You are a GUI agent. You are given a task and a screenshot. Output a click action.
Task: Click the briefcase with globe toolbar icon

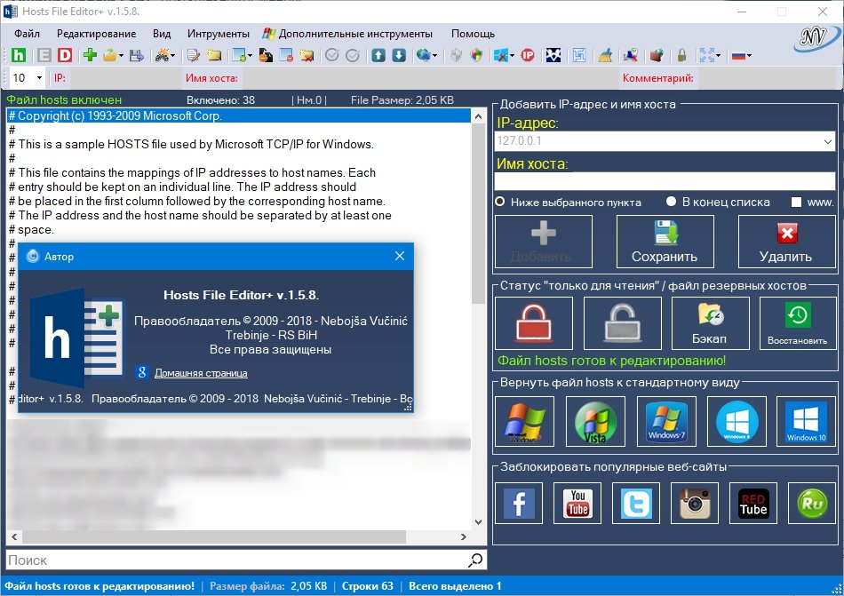point(657,55)
